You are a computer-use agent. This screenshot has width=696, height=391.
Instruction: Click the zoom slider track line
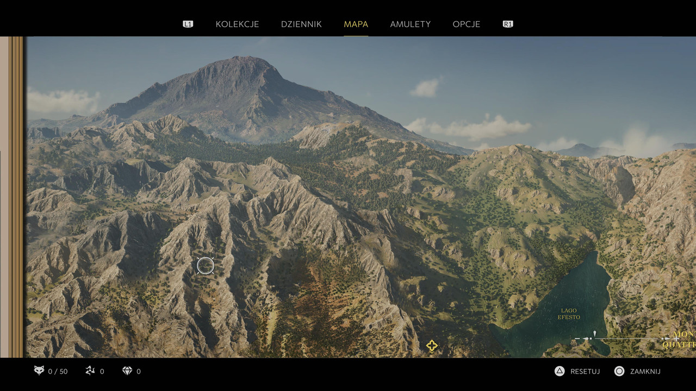pyautogui.click(x=627, y=338)
